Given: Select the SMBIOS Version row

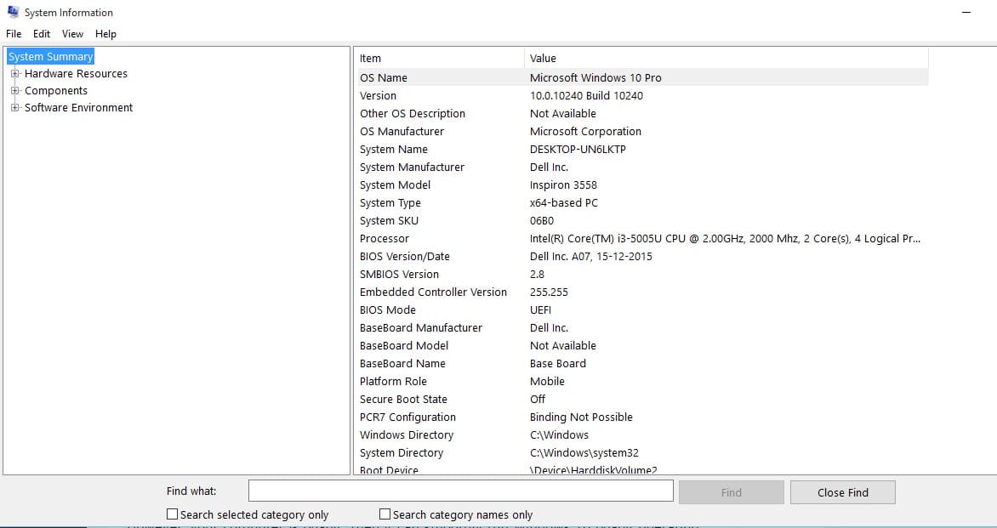Looking at the screenshot, I should pos(642,273).
